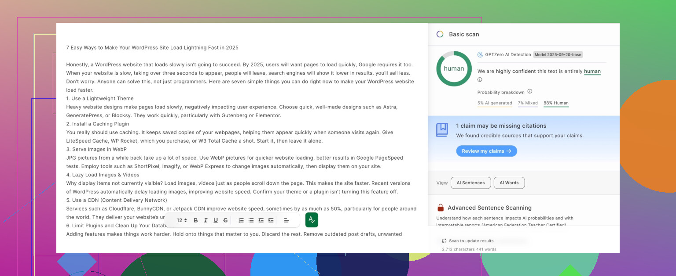Viewport: 676px width, 276px height.
Task: Click the Advanced Sentence Scanning lock icon
Action: pos(441,208)
